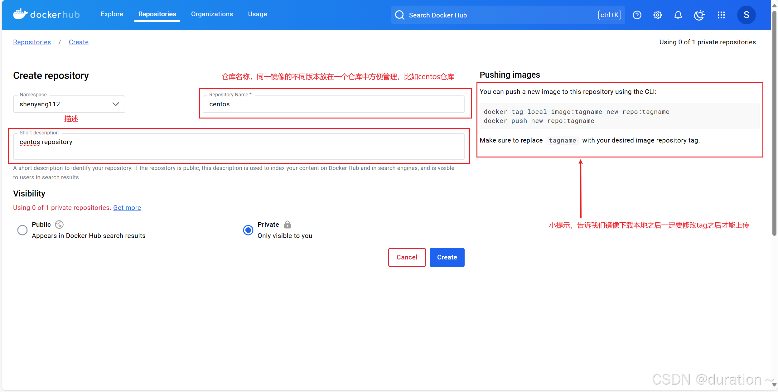This screenshot has height=392, width=778.
Task: Open the Explore nav item
Action: [x=112, y=14]
